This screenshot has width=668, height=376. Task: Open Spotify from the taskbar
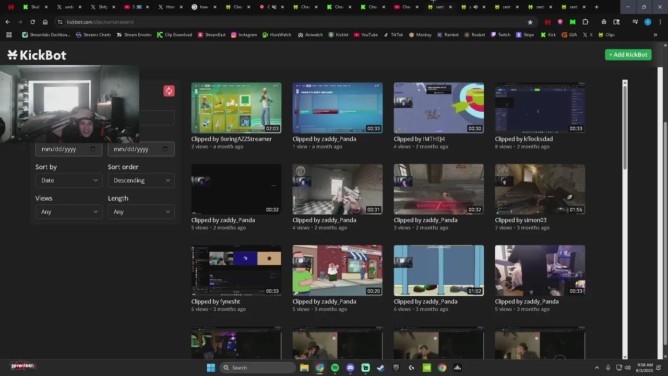[x=335, y=368]
